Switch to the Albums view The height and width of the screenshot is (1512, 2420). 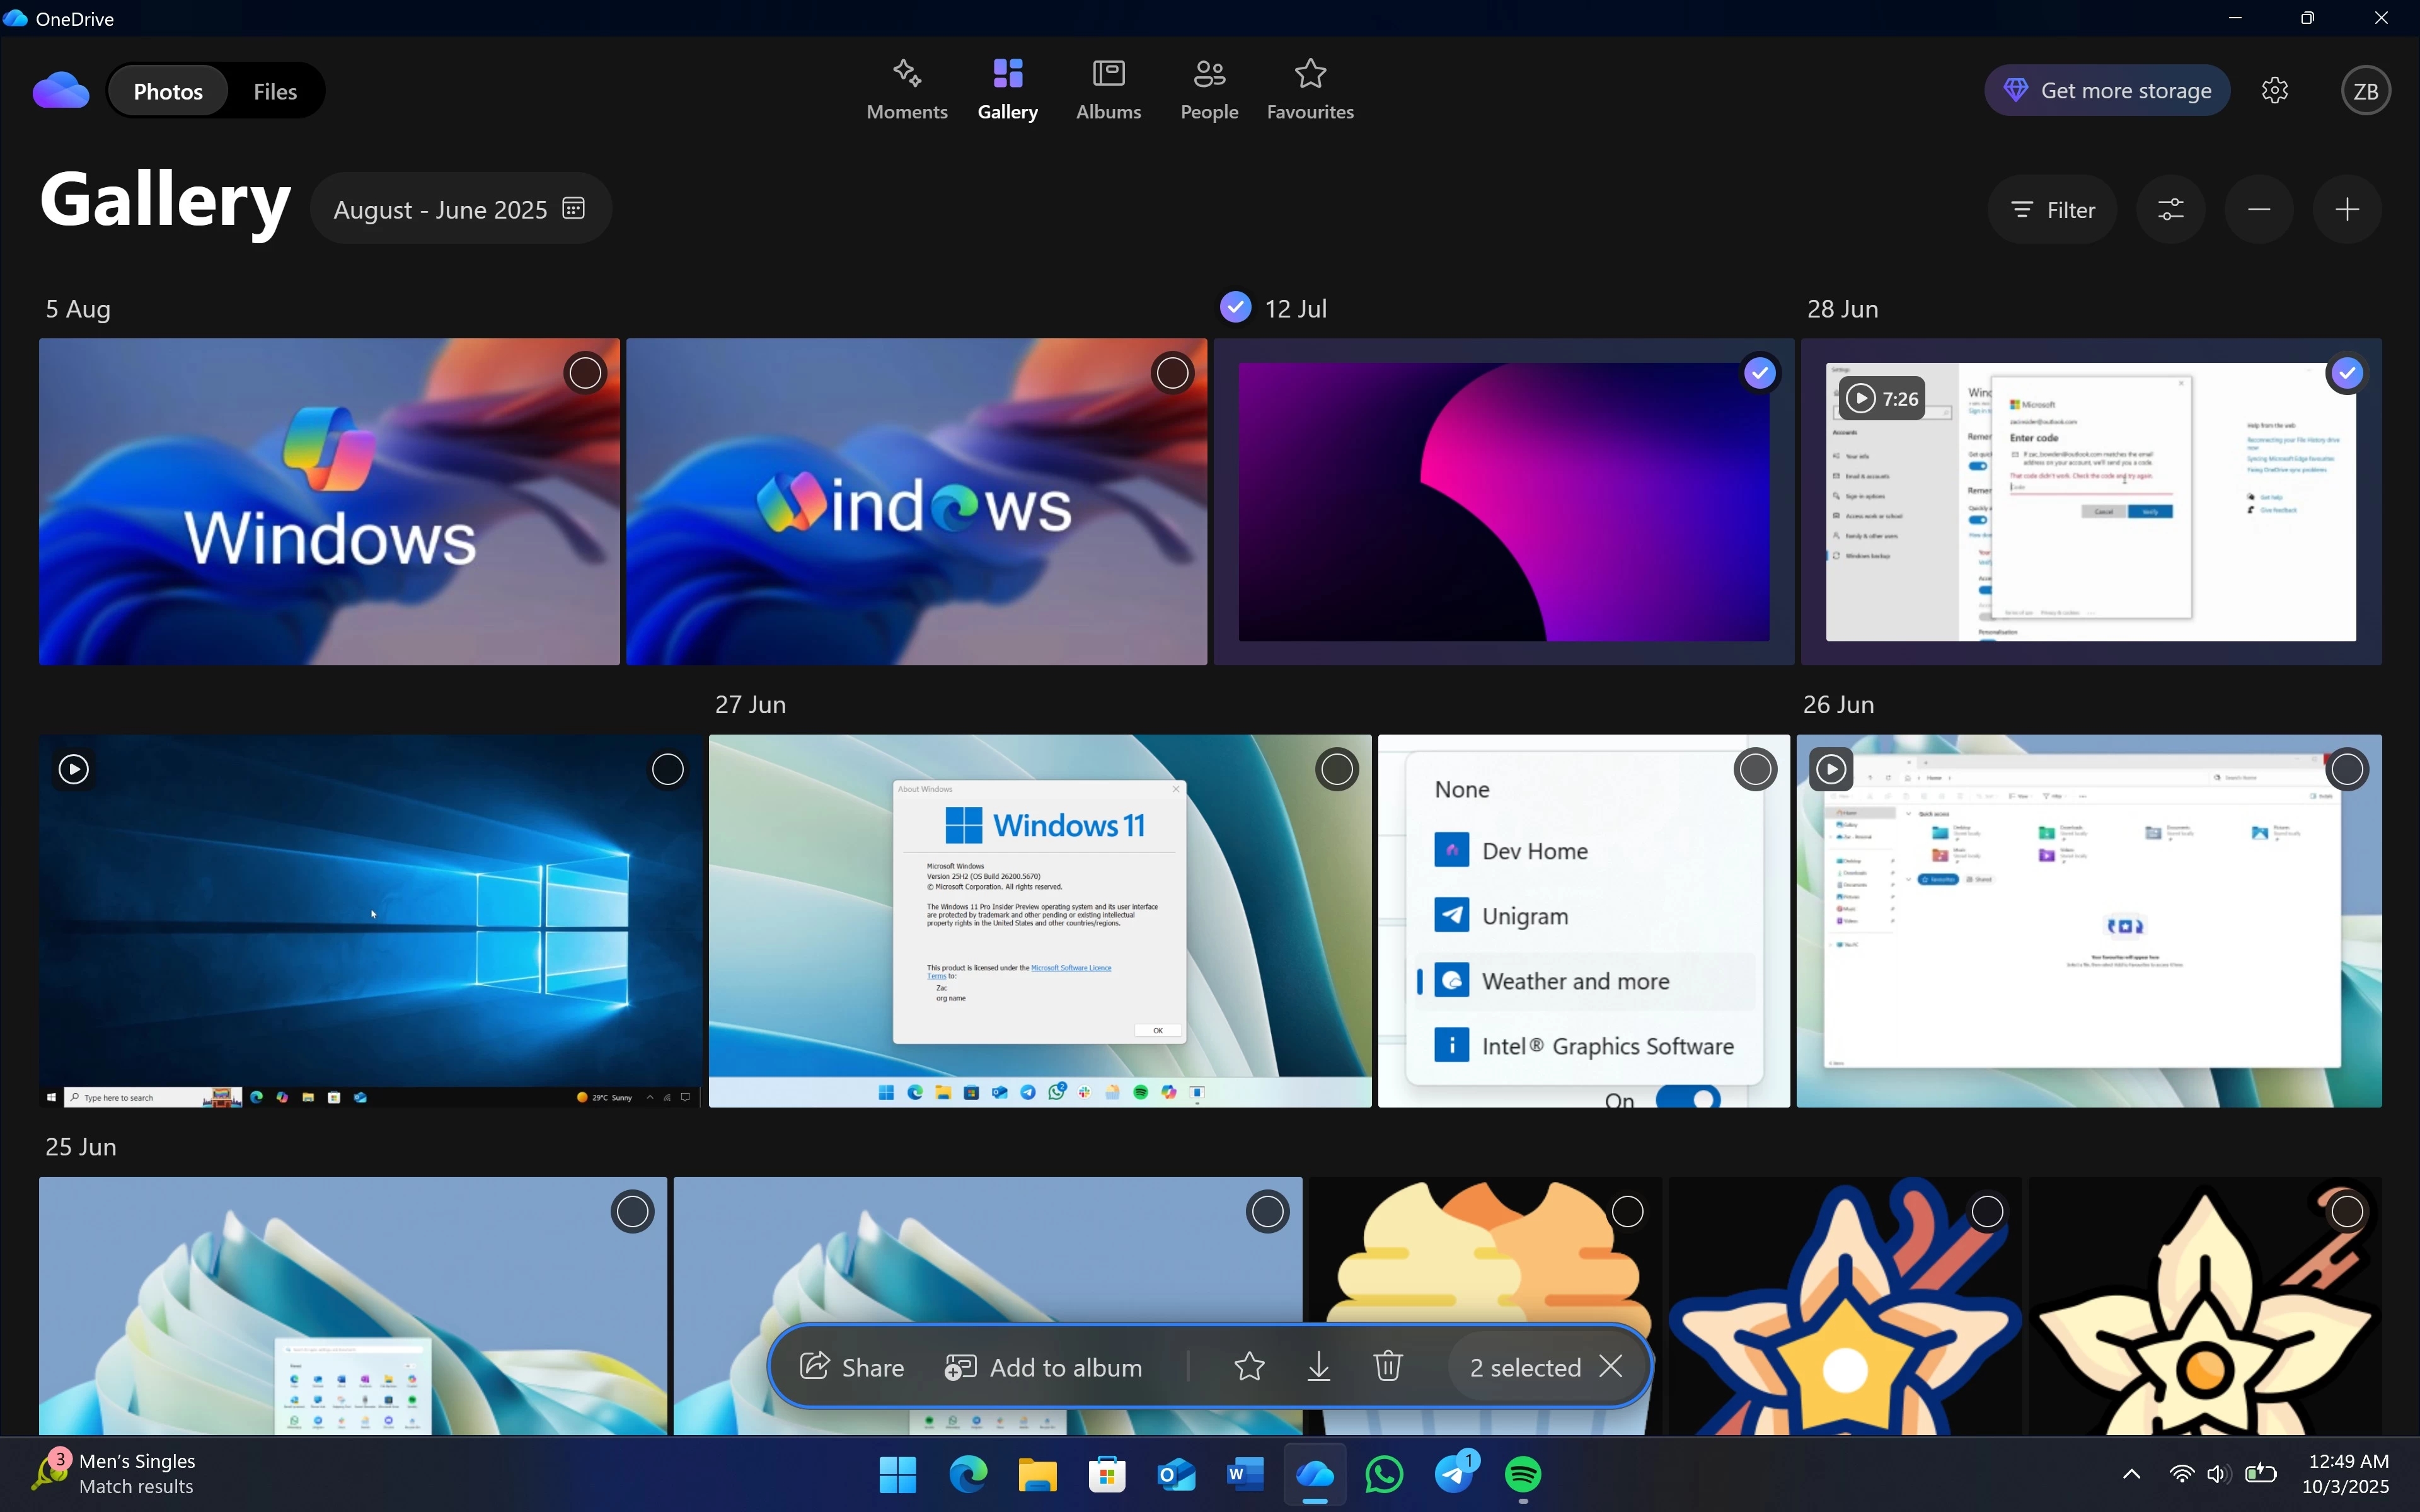[x=1108, y=89]
